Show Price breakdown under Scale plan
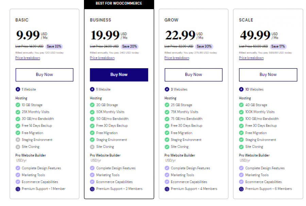This screenshot has width=306, height=206. (x=251, y=58)
